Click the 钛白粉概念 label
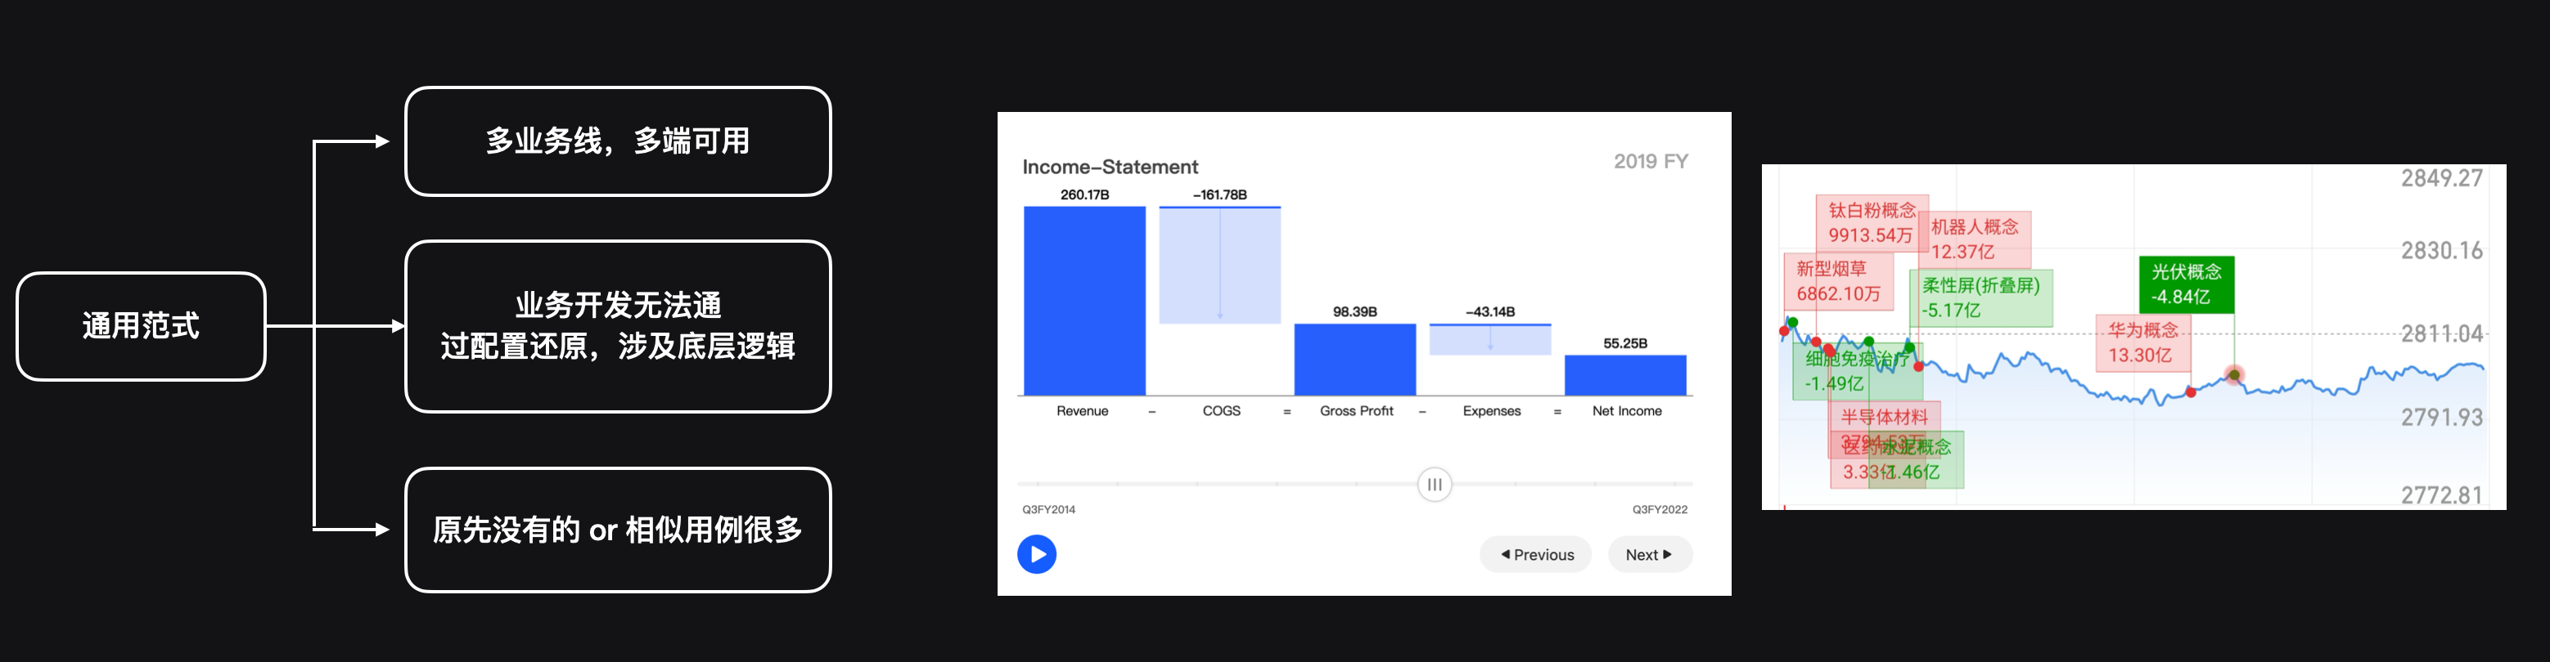The image size is (2550, 662). [x=1871, y=222]
